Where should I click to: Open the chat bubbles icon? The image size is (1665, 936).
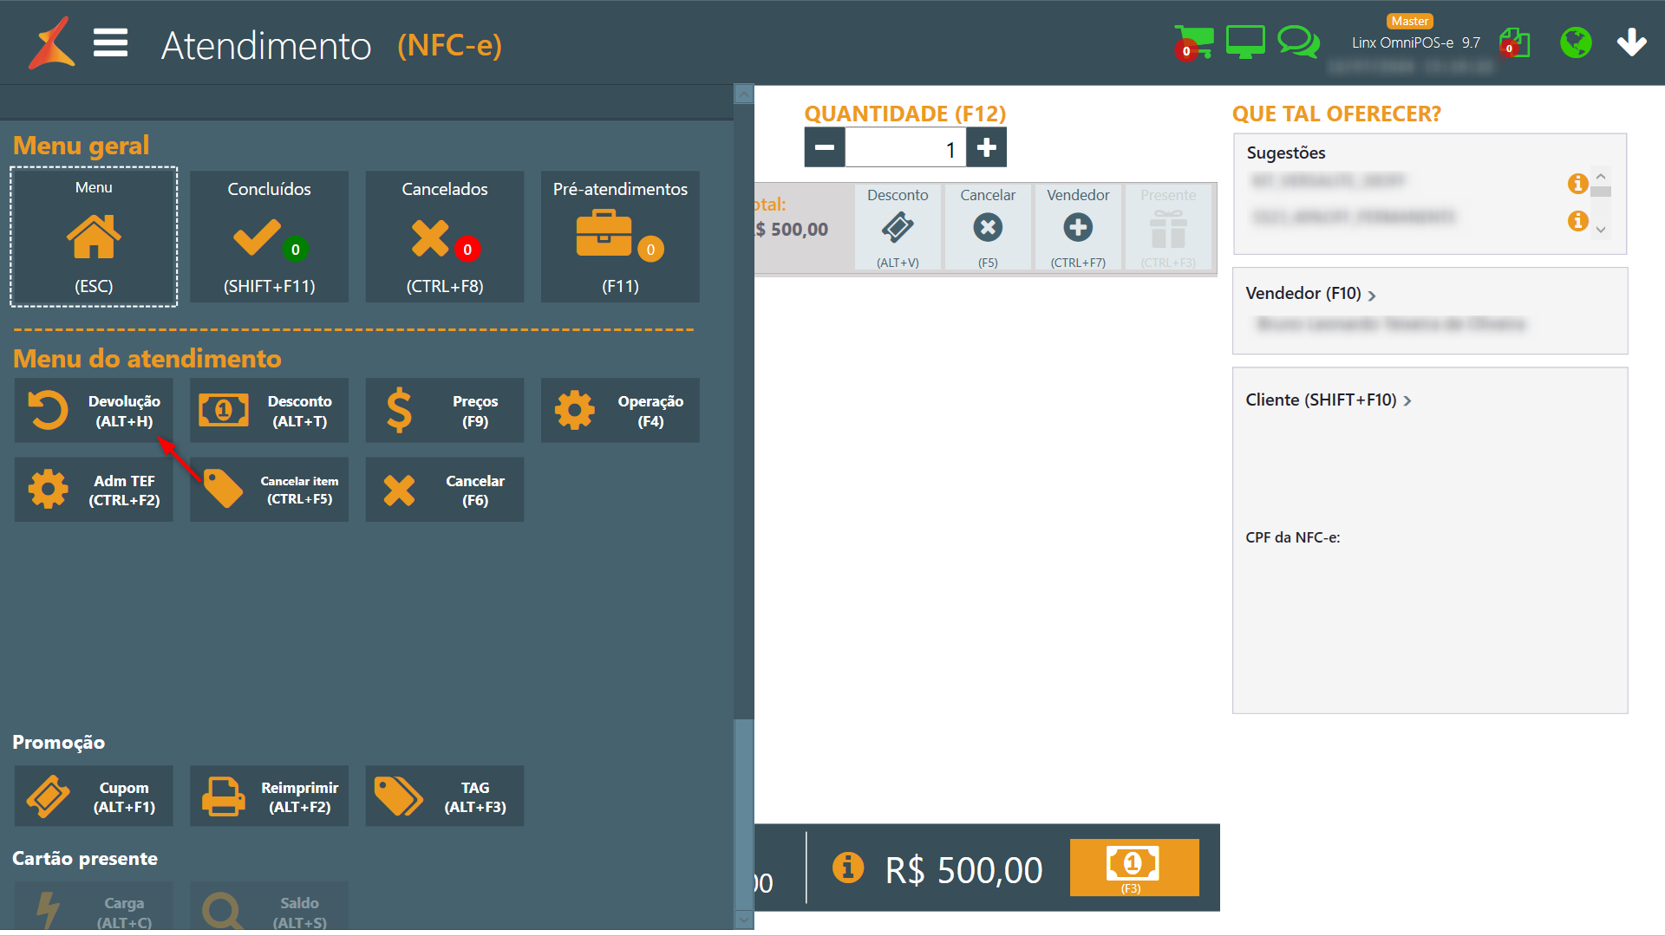click(x=1298, y=42)
